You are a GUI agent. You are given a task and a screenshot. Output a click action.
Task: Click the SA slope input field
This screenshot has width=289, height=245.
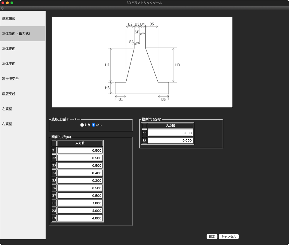(170, 141)
